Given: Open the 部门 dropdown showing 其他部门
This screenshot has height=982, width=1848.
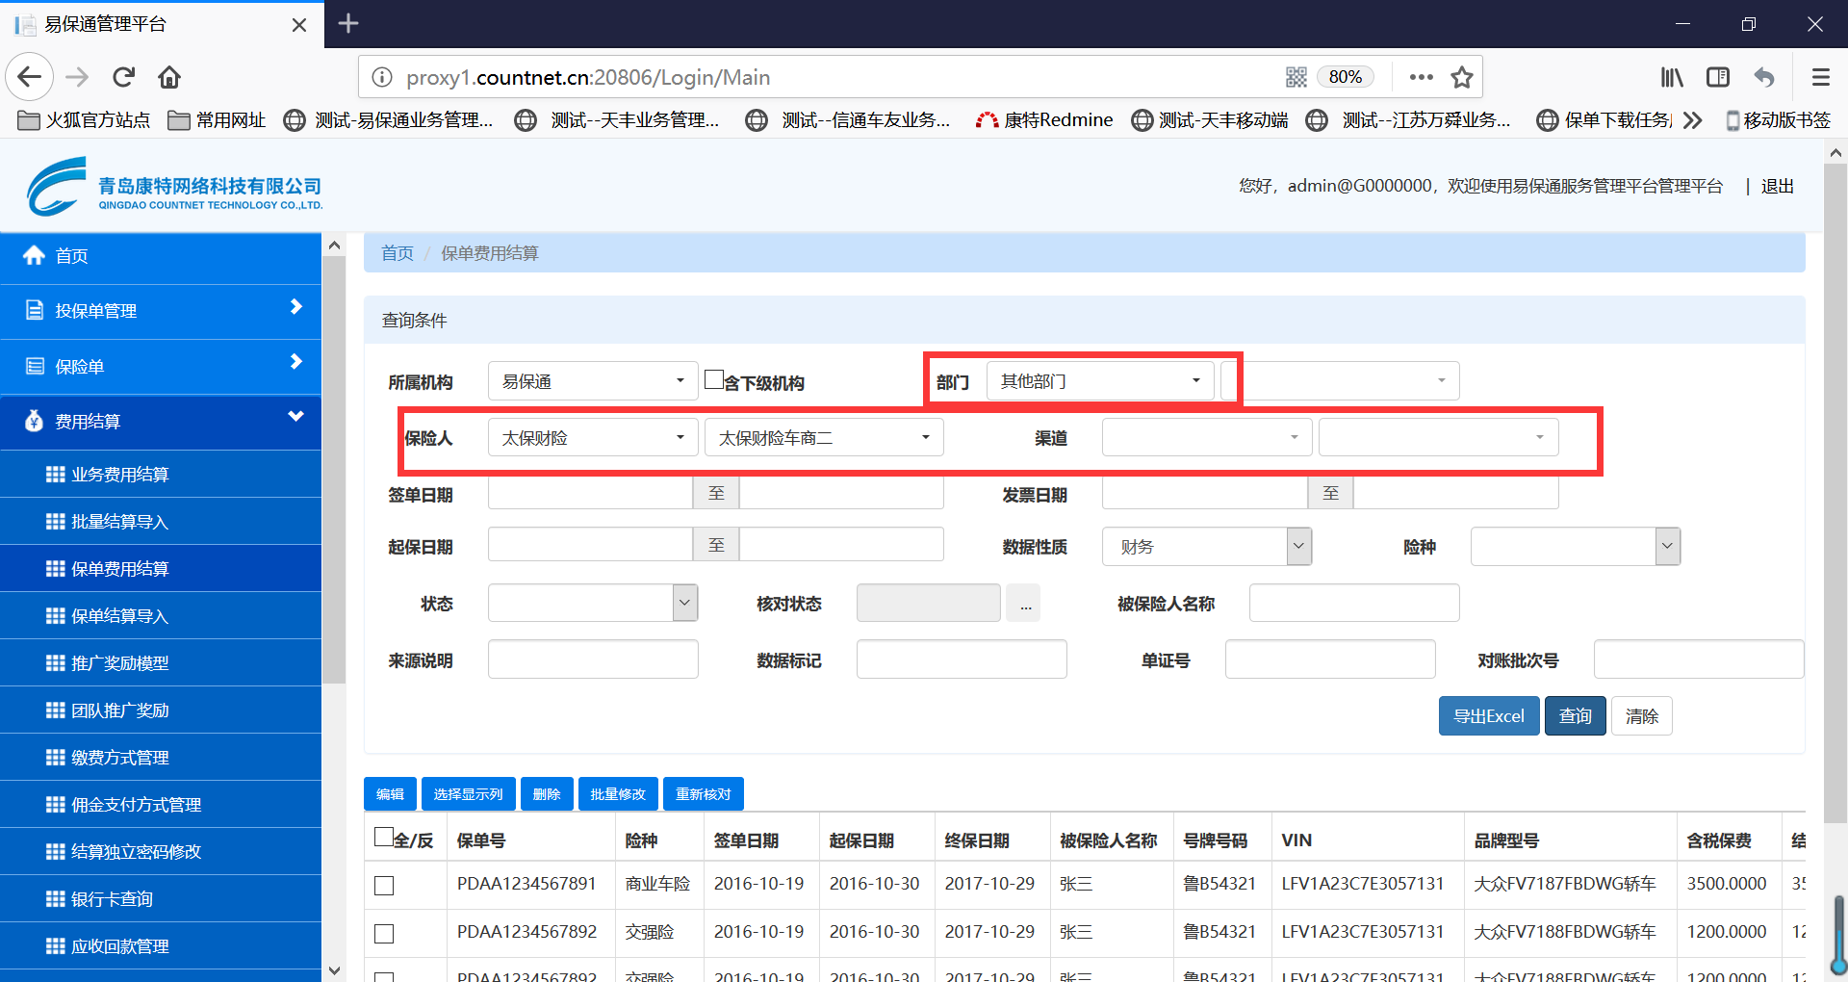Looking at the screenshot, I should pyautogui.click(x=1100, y=381).
